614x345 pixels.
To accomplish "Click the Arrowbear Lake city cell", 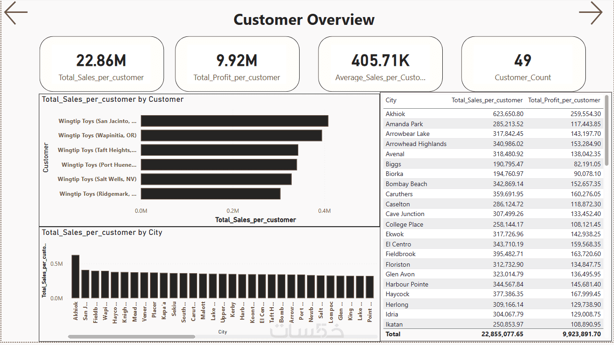I will pos(408,134).
